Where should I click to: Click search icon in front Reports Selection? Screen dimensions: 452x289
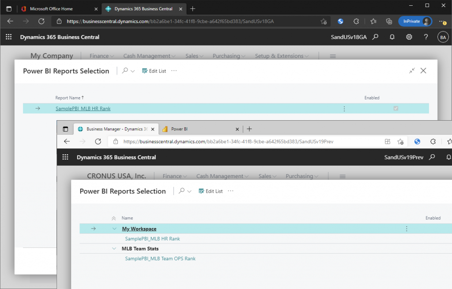point(181,191)
